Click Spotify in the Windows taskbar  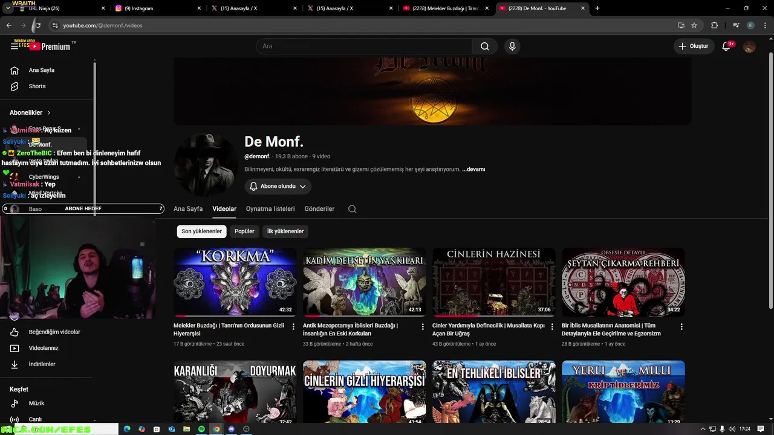[201, 429]
